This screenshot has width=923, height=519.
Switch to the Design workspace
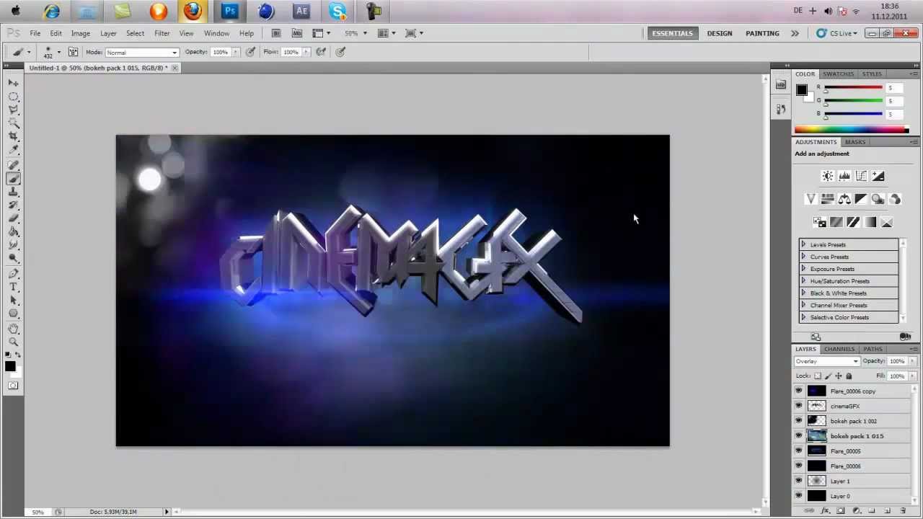point(720,33)
